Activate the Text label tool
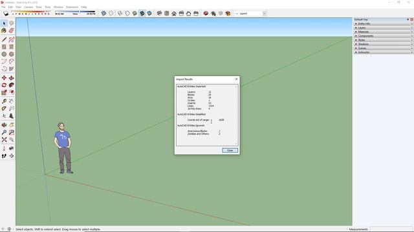This screenshot has height=232, width=414. click(x=12, y=109)
